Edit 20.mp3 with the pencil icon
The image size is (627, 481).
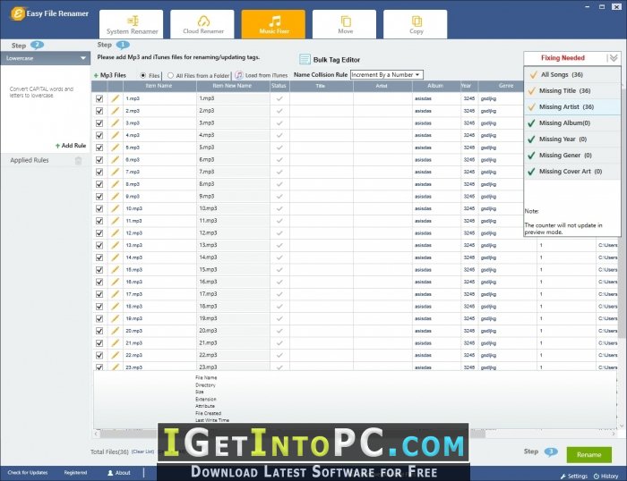(116, 331)
